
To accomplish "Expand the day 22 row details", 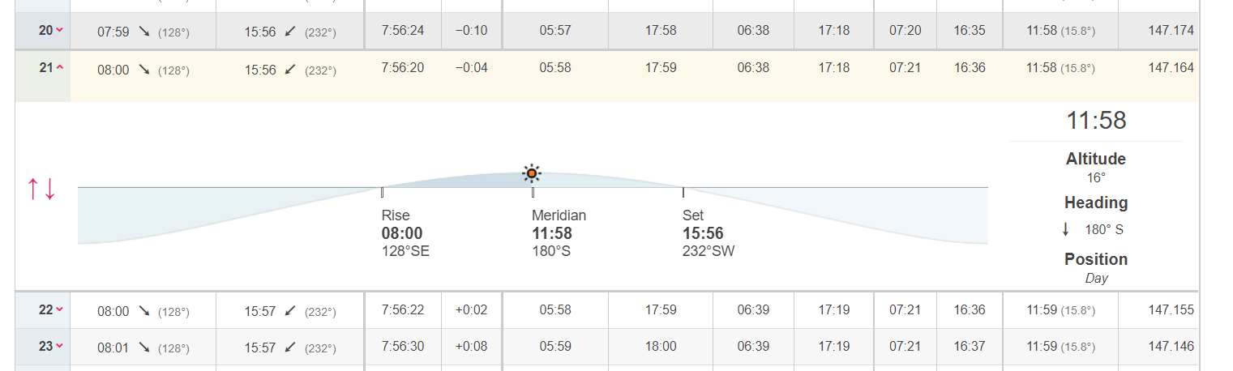I will pyautogui.click(x=59, y=310).
